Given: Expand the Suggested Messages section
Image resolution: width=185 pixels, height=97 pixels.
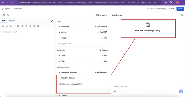Looking at the screenshot, I should point(59,72).
